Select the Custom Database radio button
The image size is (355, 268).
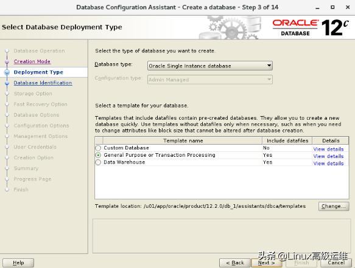98,148
